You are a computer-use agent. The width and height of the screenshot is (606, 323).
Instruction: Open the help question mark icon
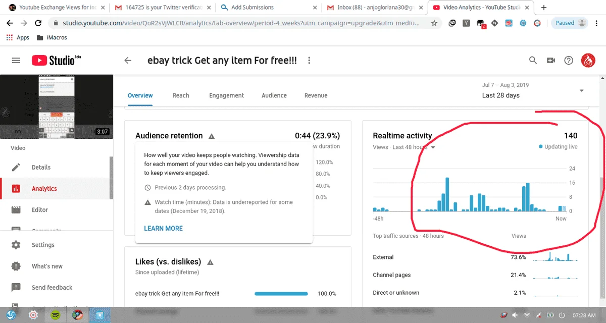[569, 60]
